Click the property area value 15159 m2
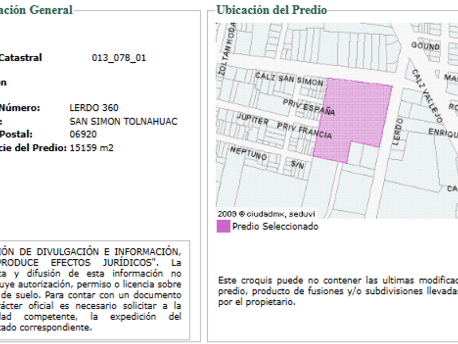458x344 pixels. [92, 148]
